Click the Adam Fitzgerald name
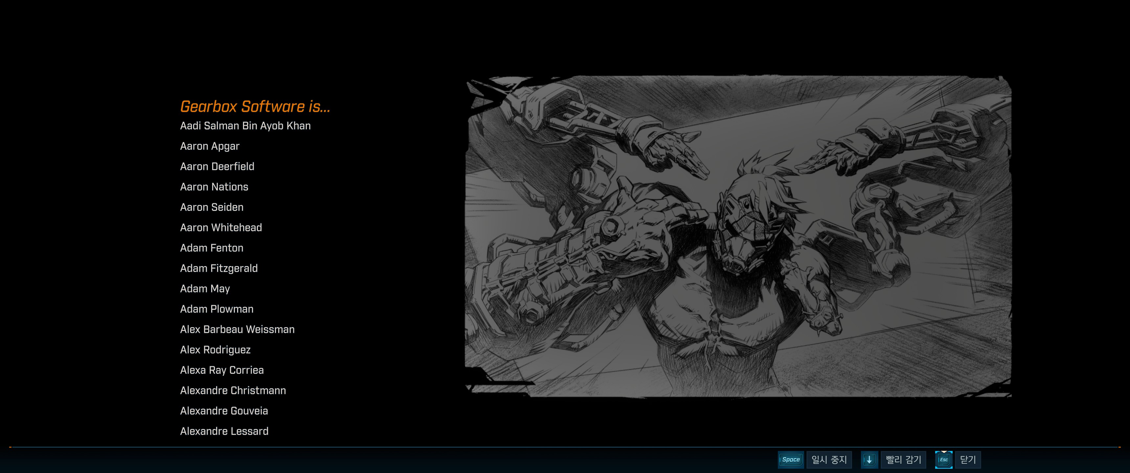The image size is (1130, 473). click(x=219, y=269)
